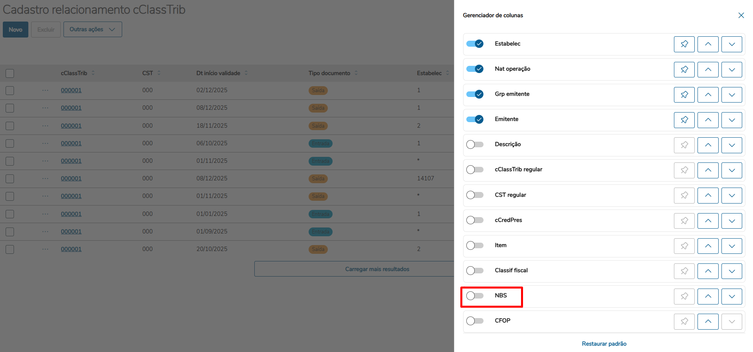Open row actions menu for first record
753x352 pixels.
pos(45,91)
